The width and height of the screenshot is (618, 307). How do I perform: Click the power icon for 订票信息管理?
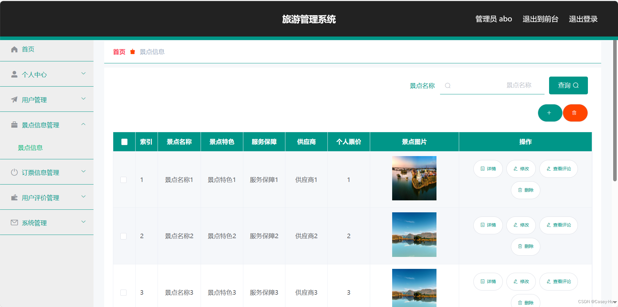point(14,172)
